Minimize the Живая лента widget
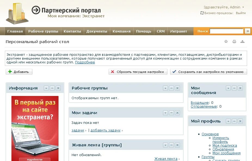 point(171,145)
